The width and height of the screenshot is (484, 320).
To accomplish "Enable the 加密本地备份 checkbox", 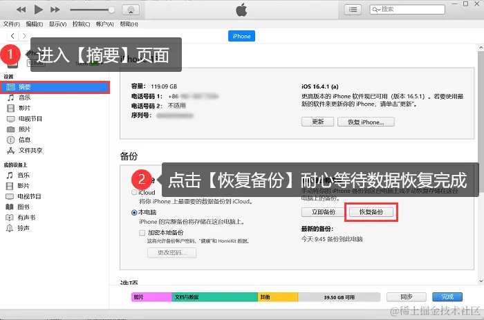I will coord(142,233).
